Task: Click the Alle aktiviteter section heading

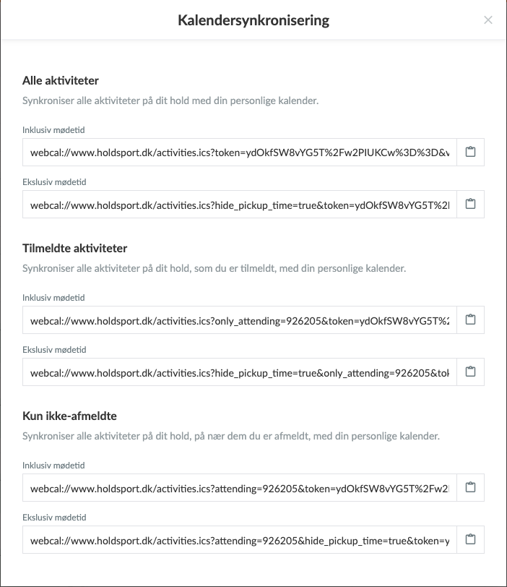Action: click(x=61, y=80)
